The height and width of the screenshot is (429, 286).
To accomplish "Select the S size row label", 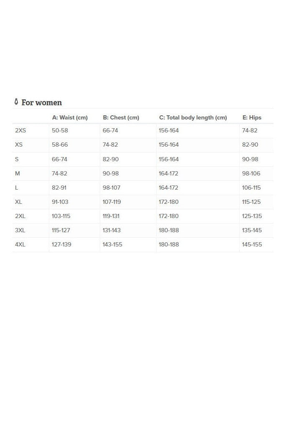I will pos(17,159).
